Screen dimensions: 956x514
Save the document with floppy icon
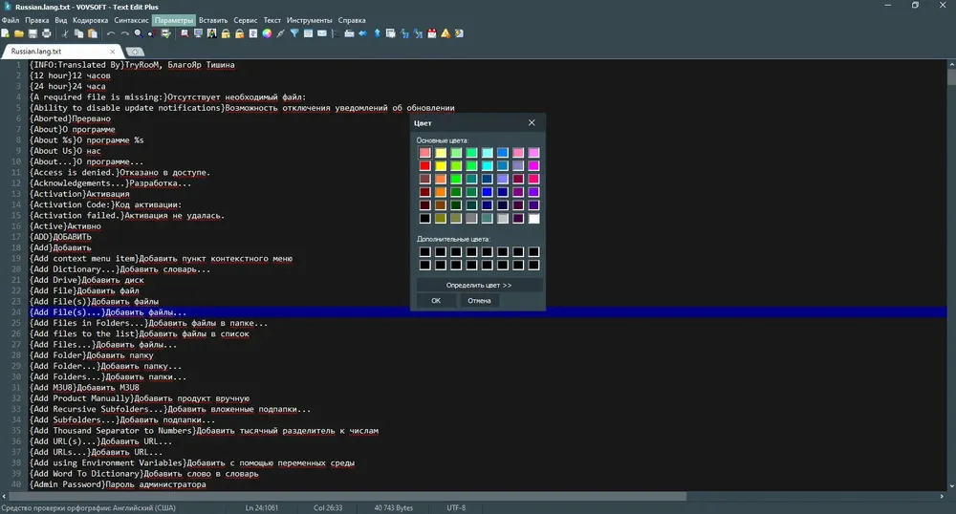[33, 33]
